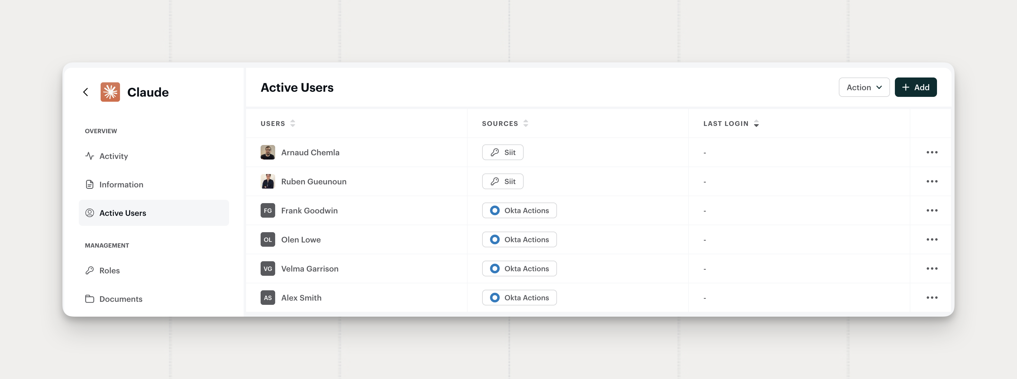
Task: Click the Roles key icon
Action: coord(90,270)
